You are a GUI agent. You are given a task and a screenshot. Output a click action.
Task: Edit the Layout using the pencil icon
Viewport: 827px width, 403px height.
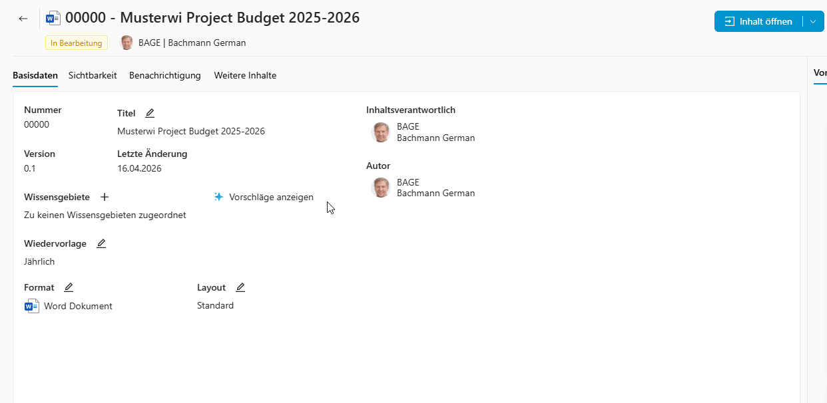tap(240, 287)
